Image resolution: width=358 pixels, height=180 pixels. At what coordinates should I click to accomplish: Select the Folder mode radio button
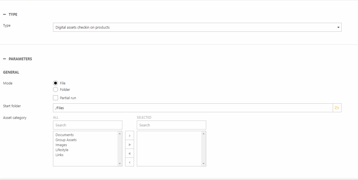pyautogui.click(x=55, y=90)
